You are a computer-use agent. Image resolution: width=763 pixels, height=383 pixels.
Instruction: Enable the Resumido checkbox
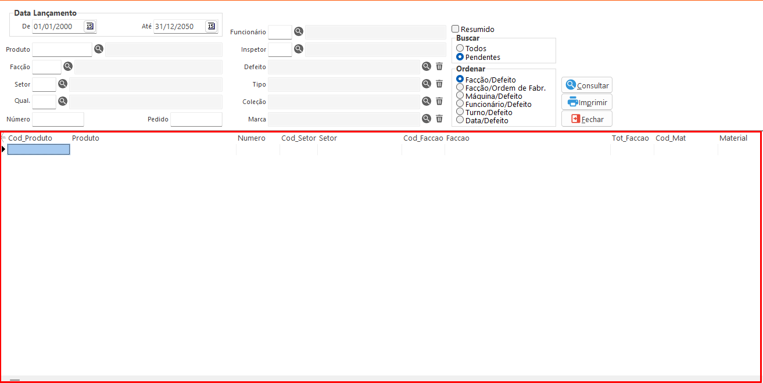456,29
